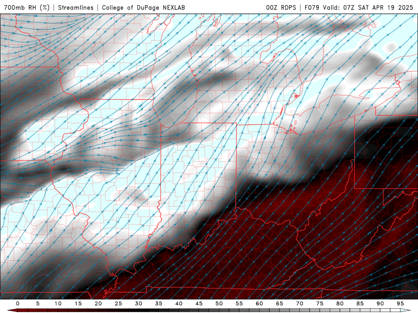
Task: Click the "700mb RH (%)" title text
Action: click(x=27, y=7)
